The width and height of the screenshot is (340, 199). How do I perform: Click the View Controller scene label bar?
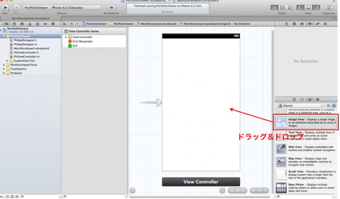pos(201,182)
